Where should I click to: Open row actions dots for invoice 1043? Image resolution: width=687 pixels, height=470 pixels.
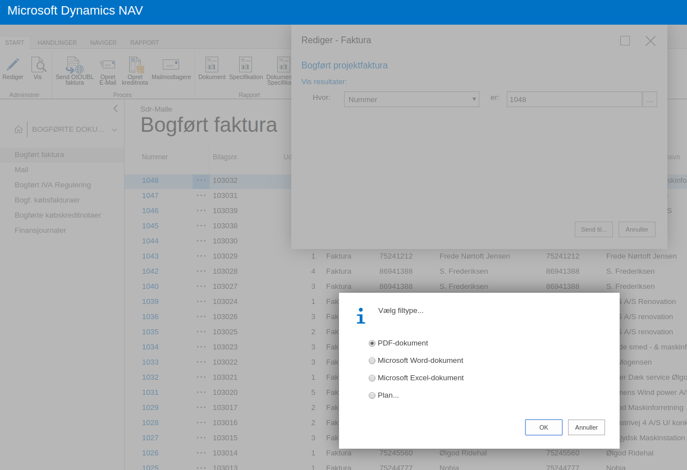tap(201, 256)
